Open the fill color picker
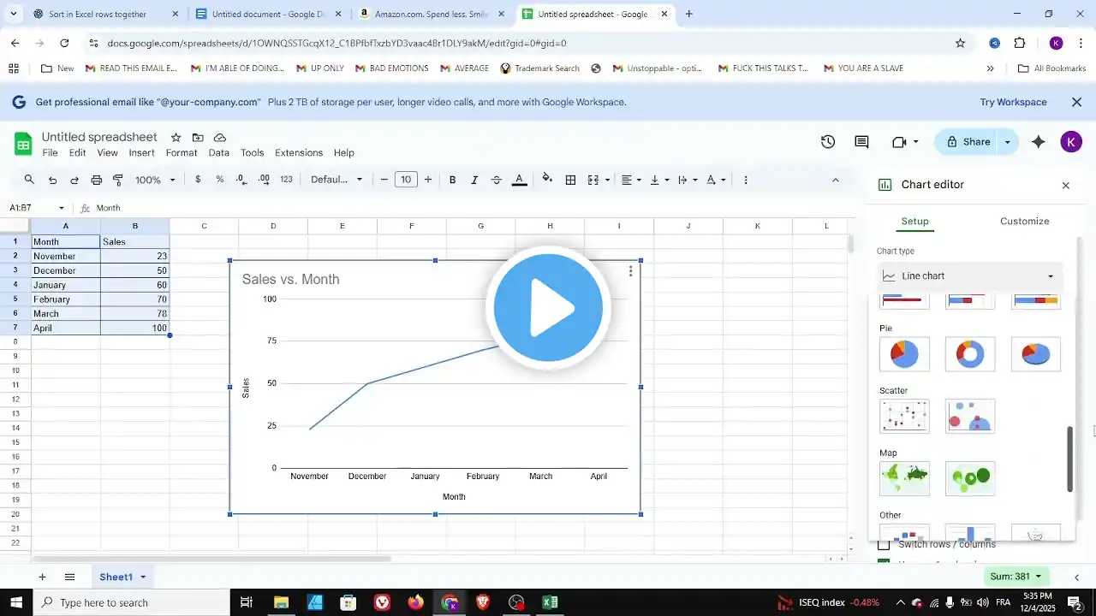1096x616 pixels. [547, 180]
